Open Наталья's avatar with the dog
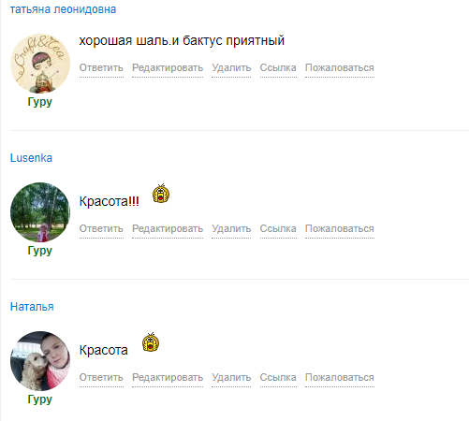Viewport: 469px width, 421px height. [x=40, y=361]
